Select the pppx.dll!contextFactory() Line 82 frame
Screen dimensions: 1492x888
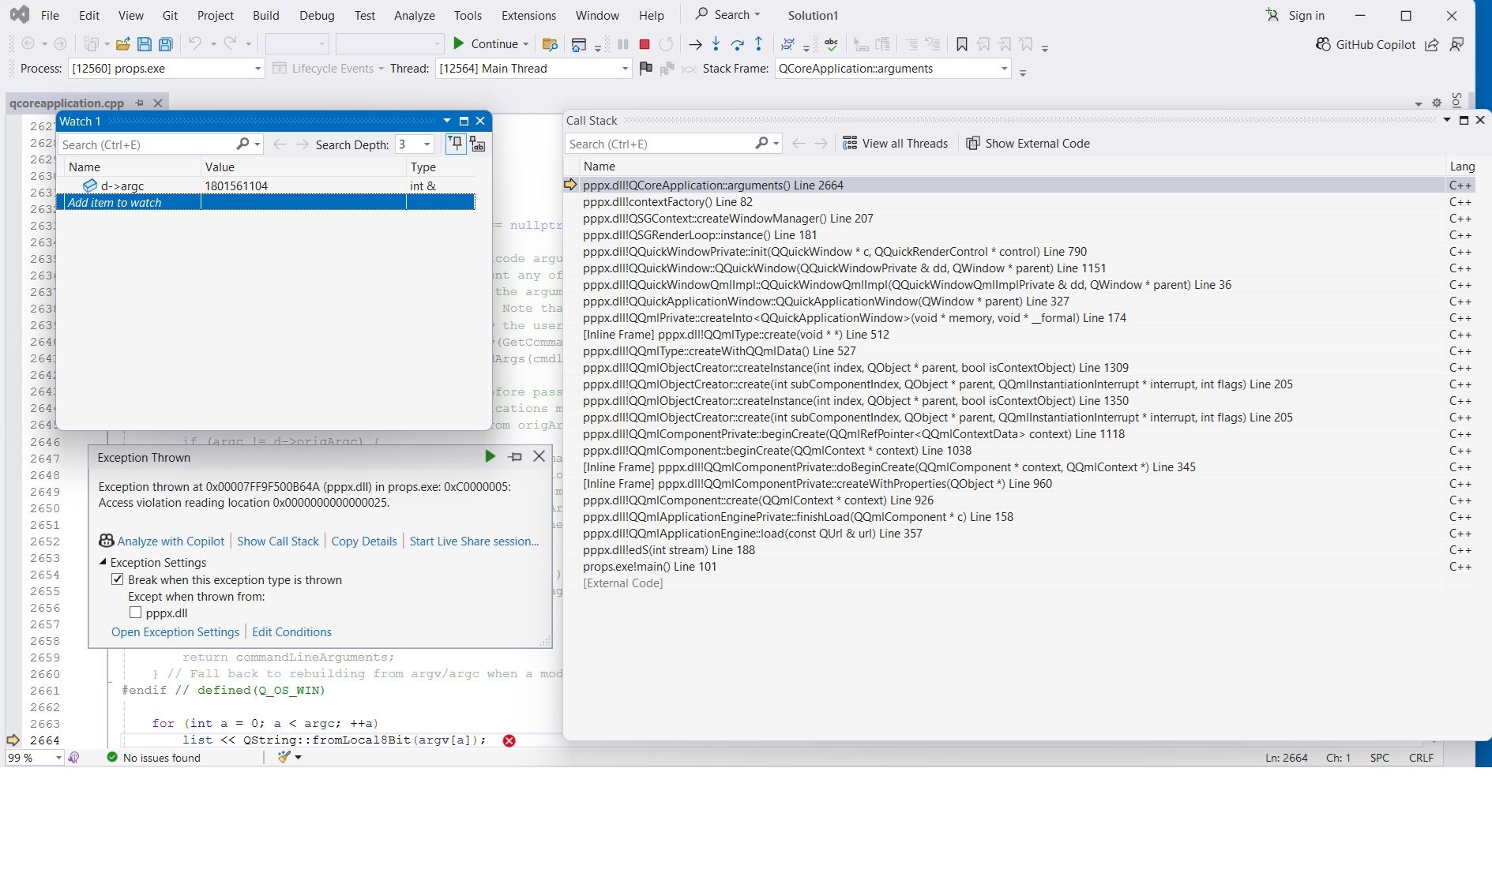[x=667, y=202]
